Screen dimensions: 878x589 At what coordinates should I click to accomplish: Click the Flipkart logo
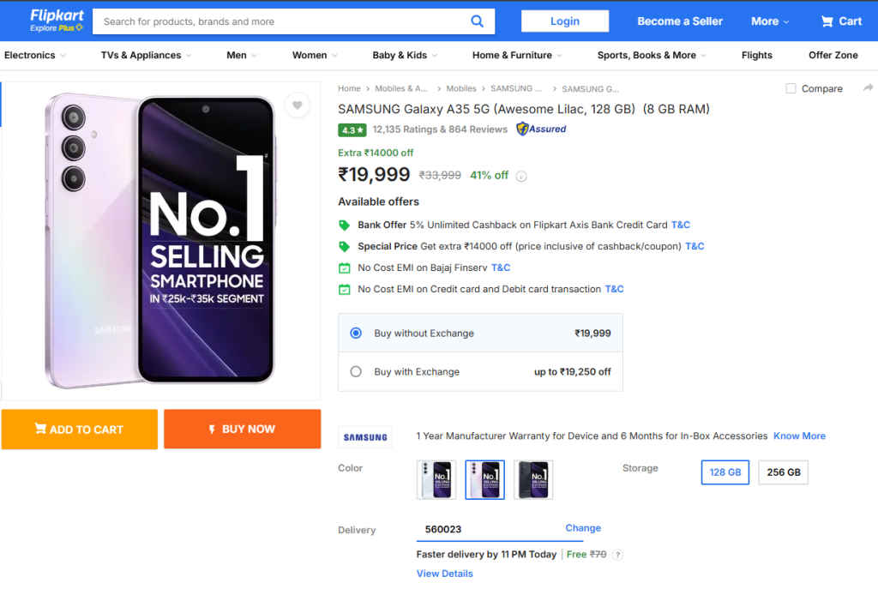(x=56, y=15)
